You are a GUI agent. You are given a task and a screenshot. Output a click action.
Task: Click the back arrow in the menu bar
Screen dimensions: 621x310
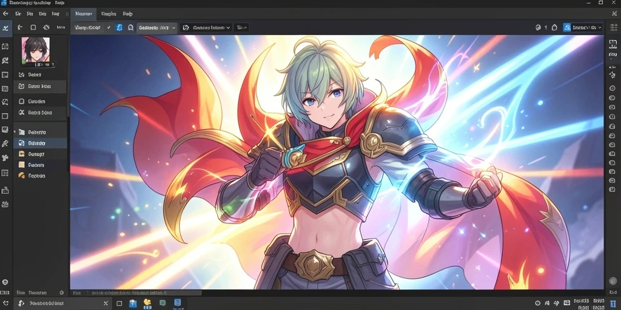click(x=5, y=13)
